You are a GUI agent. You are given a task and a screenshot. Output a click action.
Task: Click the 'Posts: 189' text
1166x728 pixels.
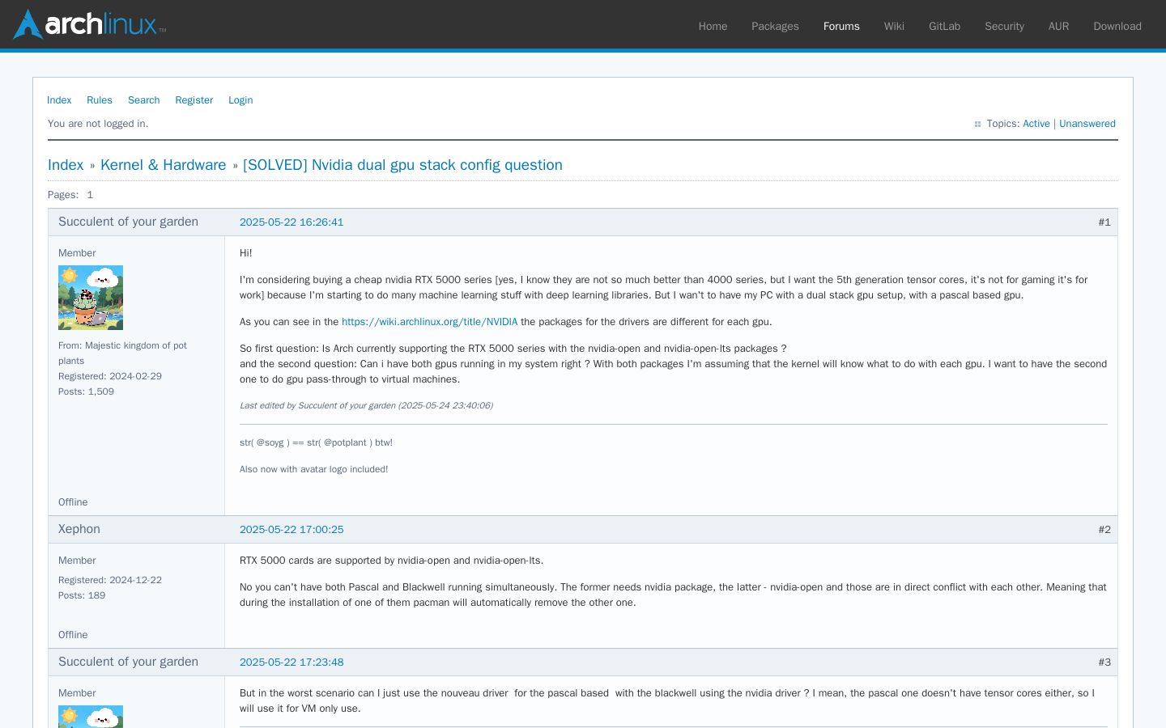tap(82, 595)
